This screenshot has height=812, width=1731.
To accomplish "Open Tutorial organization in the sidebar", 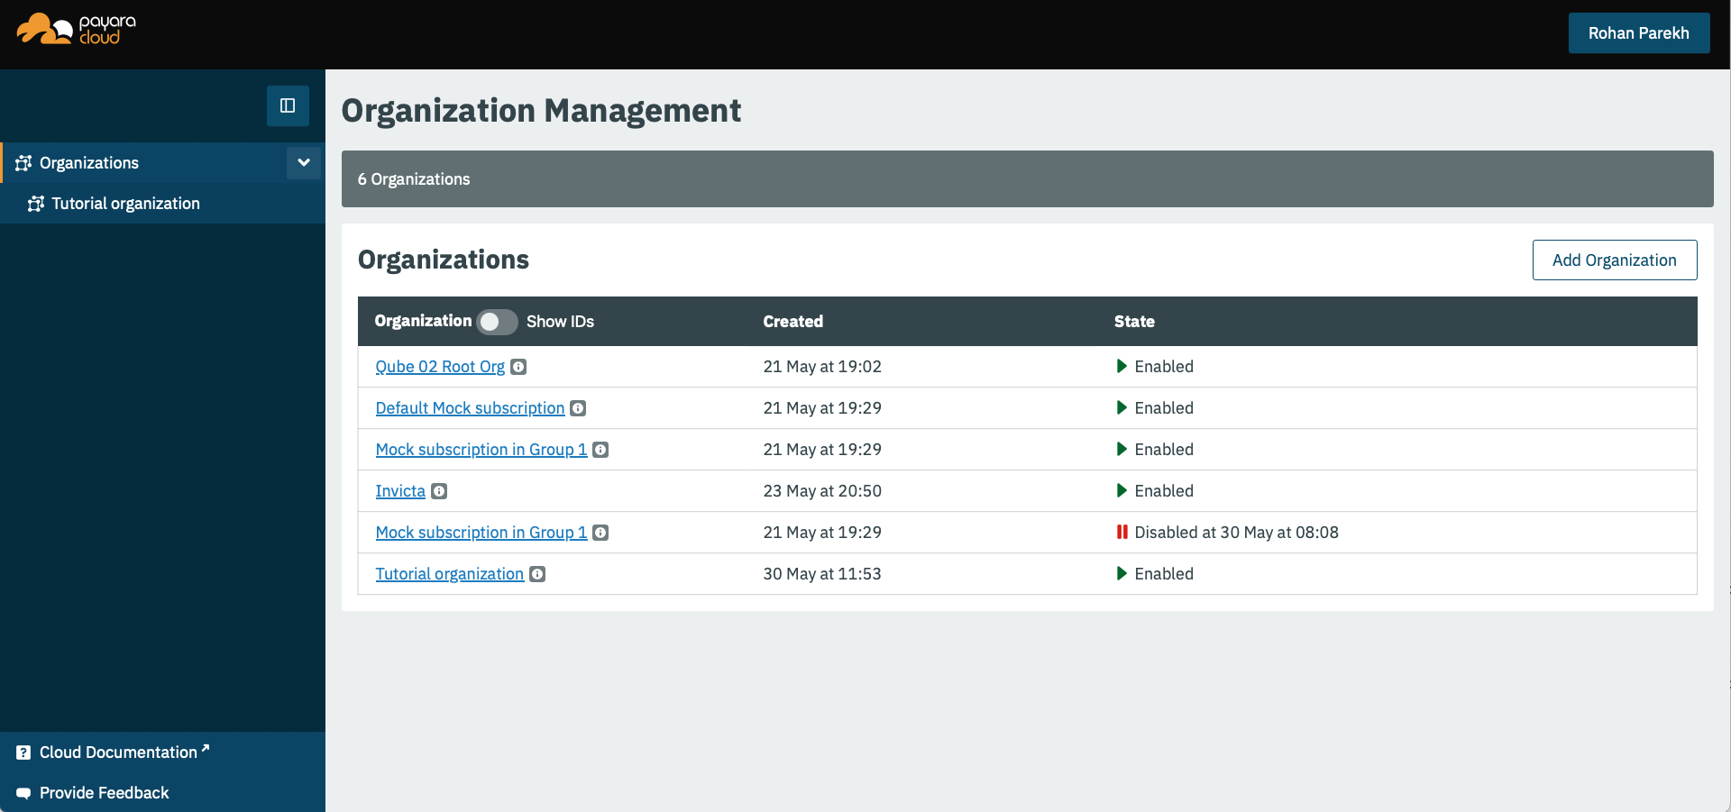I will point(125,204).
